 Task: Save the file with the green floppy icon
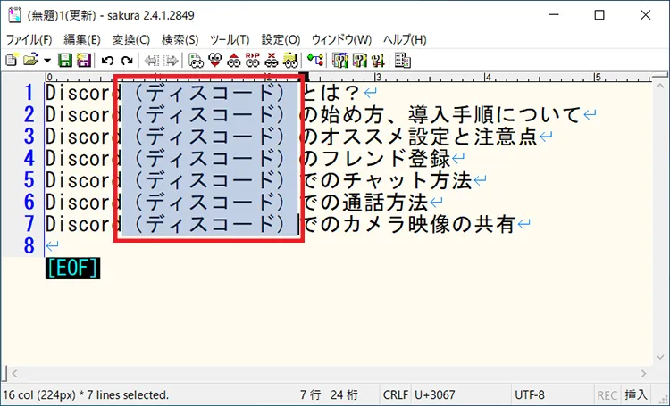click(65, 60)
